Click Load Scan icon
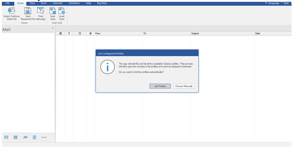The height and width of the screenshot is (149, 294). point(61,11)
